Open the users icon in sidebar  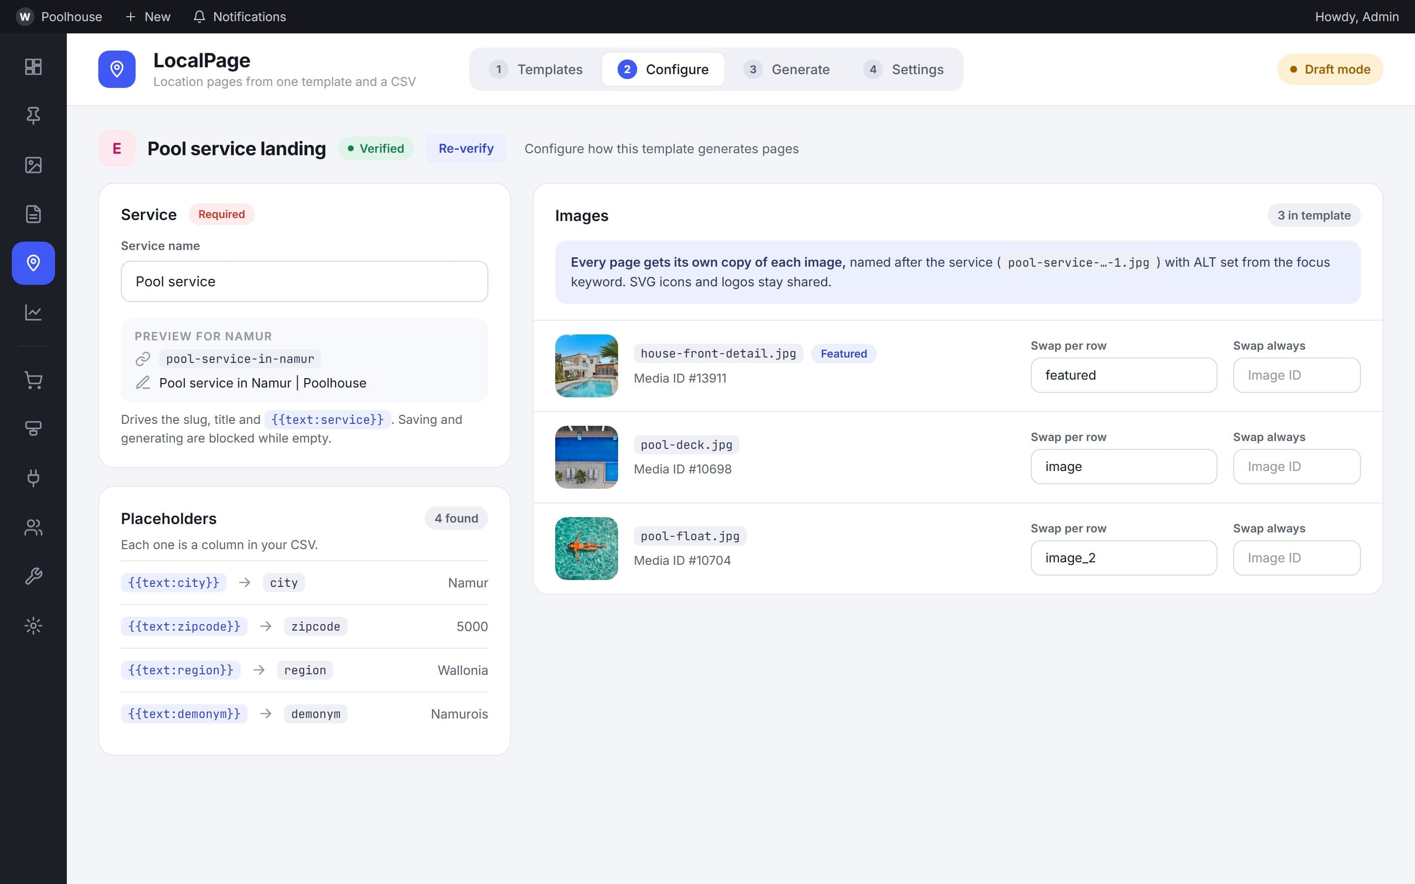point(33,527)
